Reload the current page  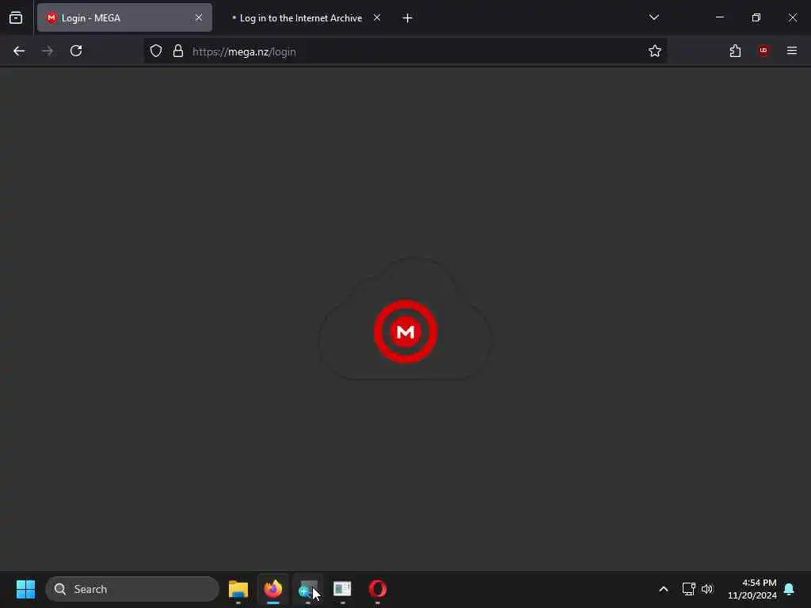pyautogui.click(x=76, y=51)
